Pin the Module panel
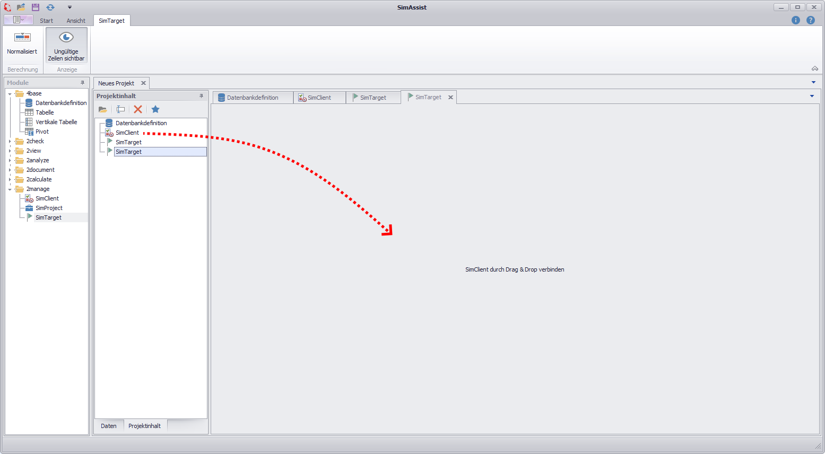Image resolution: width=825 pixels, height=454 pixels. 82,83
